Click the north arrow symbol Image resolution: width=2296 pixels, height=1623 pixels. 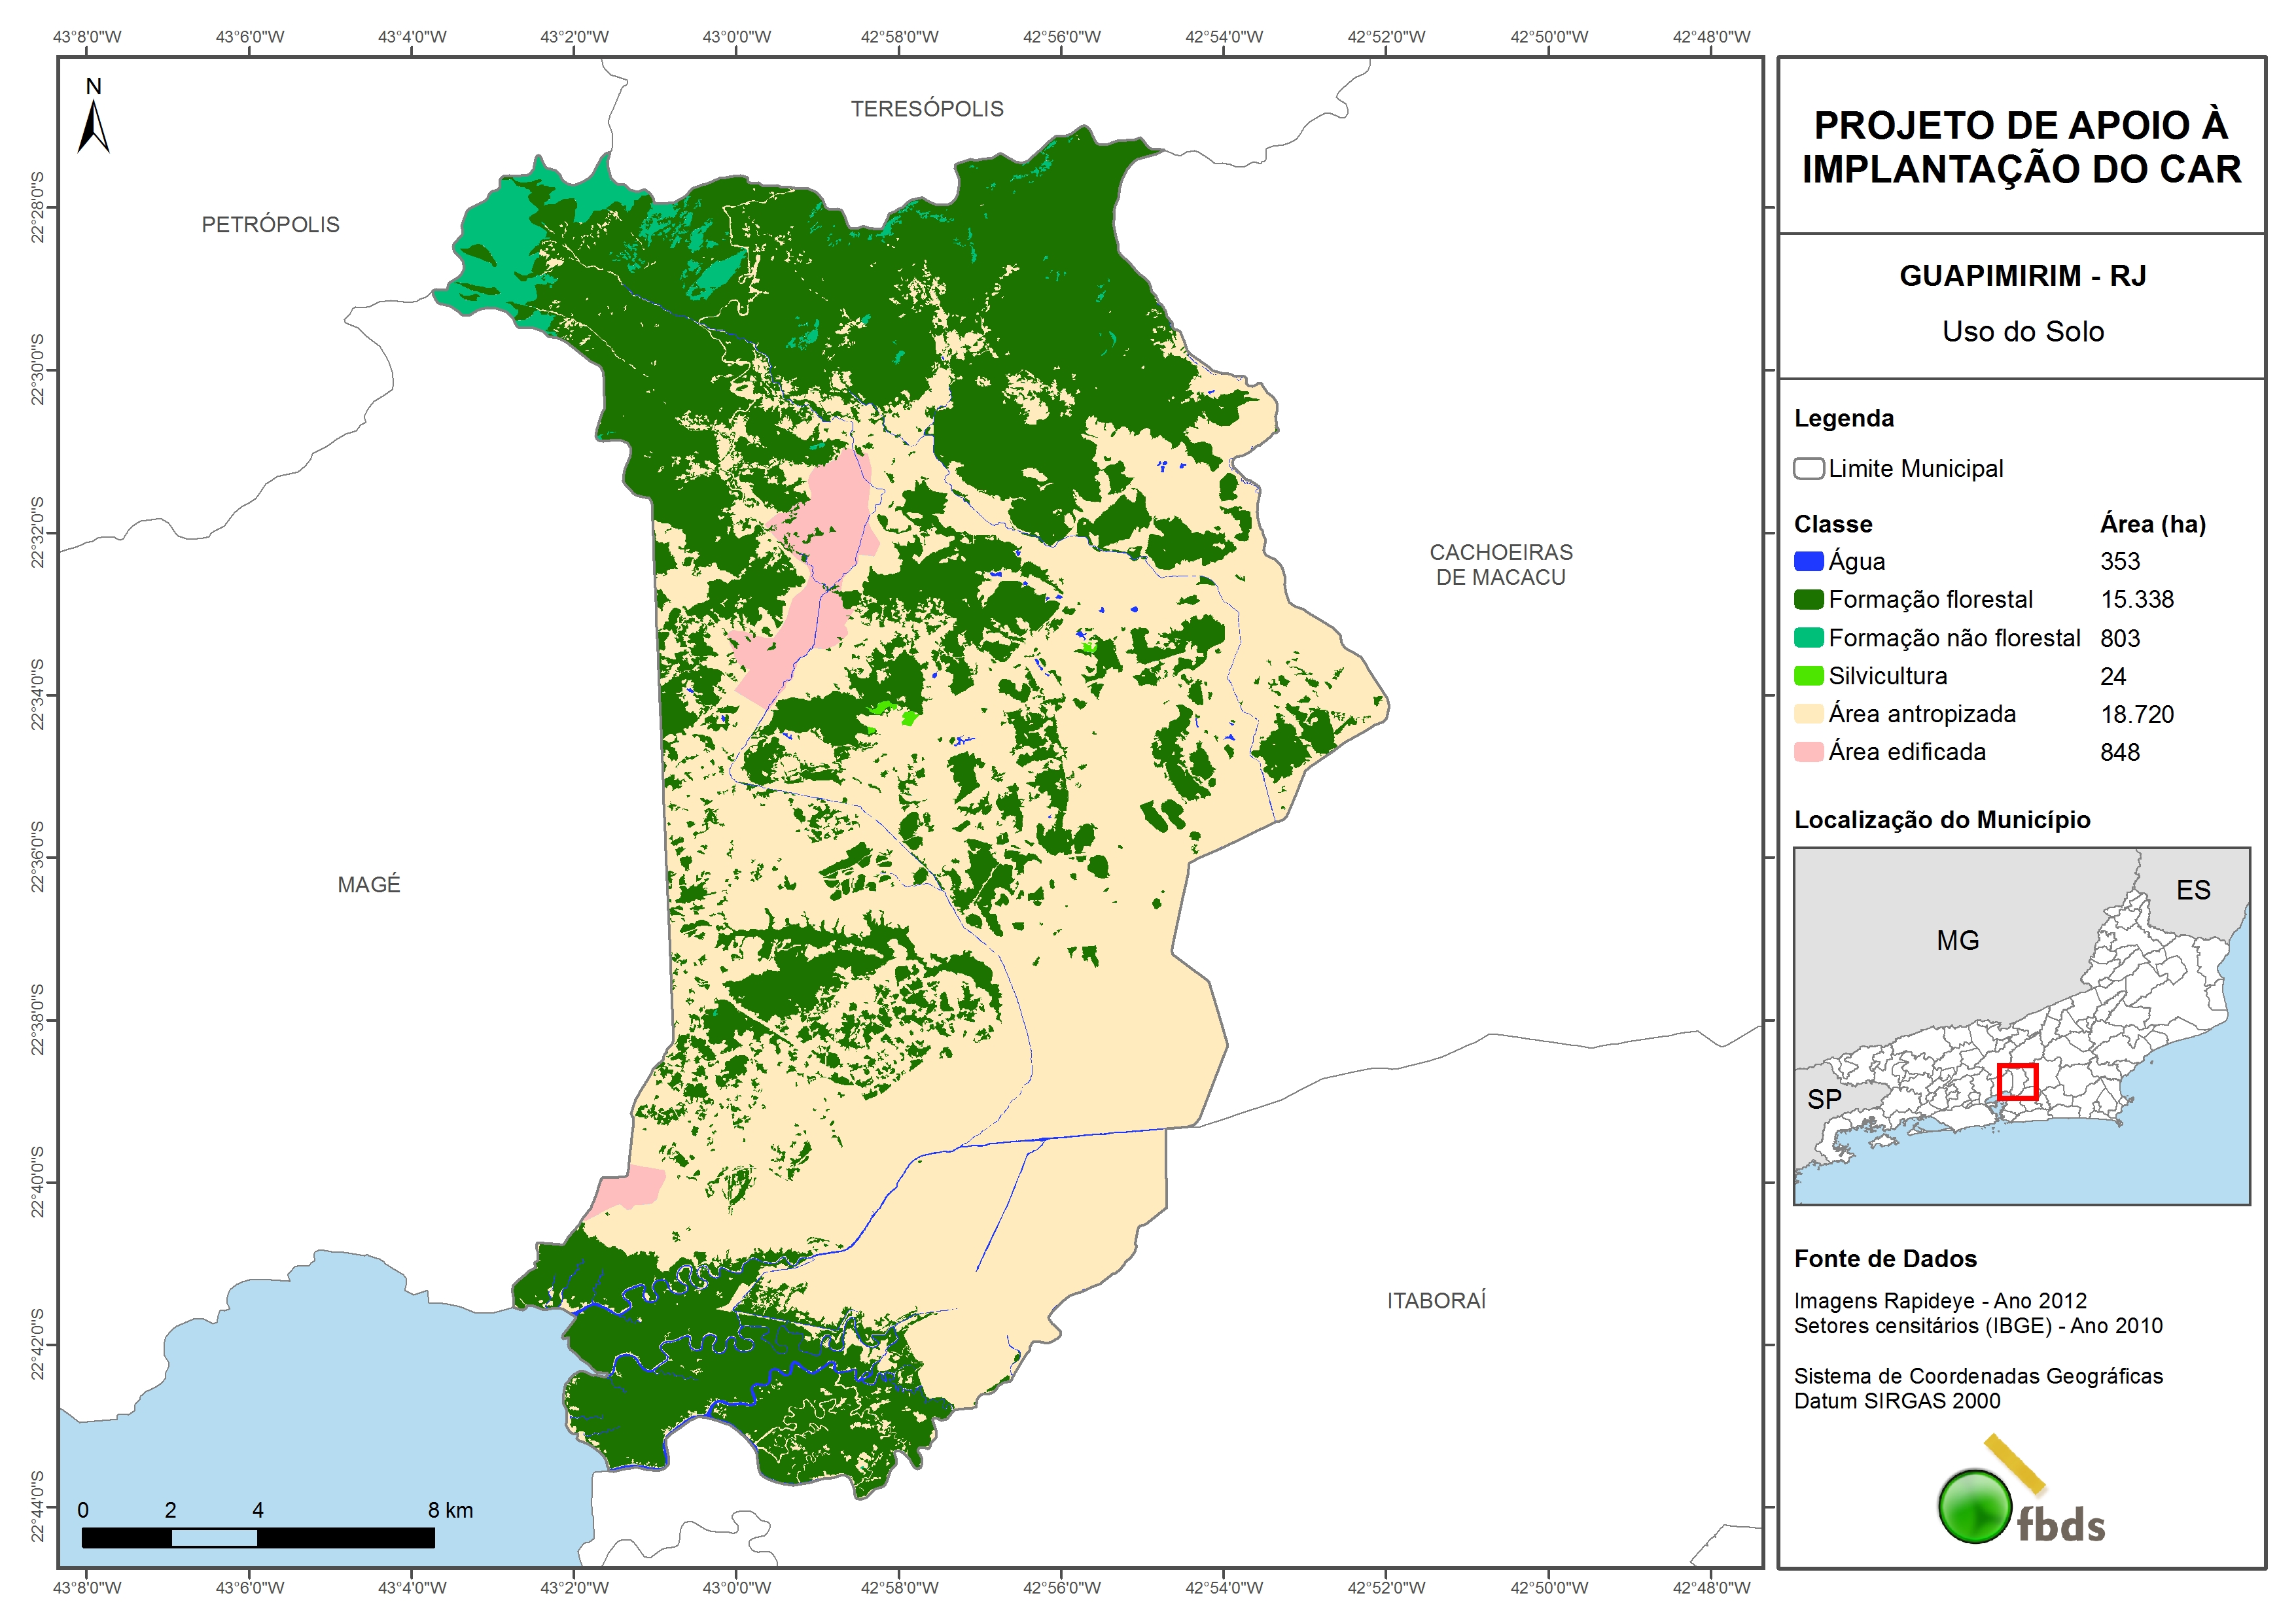93,126
